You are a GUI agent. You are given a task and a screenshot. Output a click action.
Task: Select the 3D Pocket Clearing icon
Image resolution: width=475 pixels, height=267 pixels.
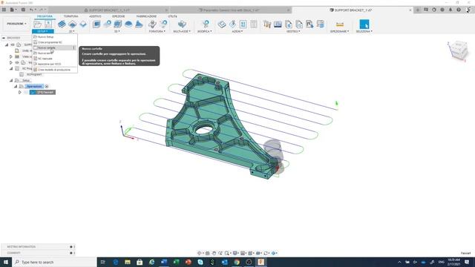(107, 24)
